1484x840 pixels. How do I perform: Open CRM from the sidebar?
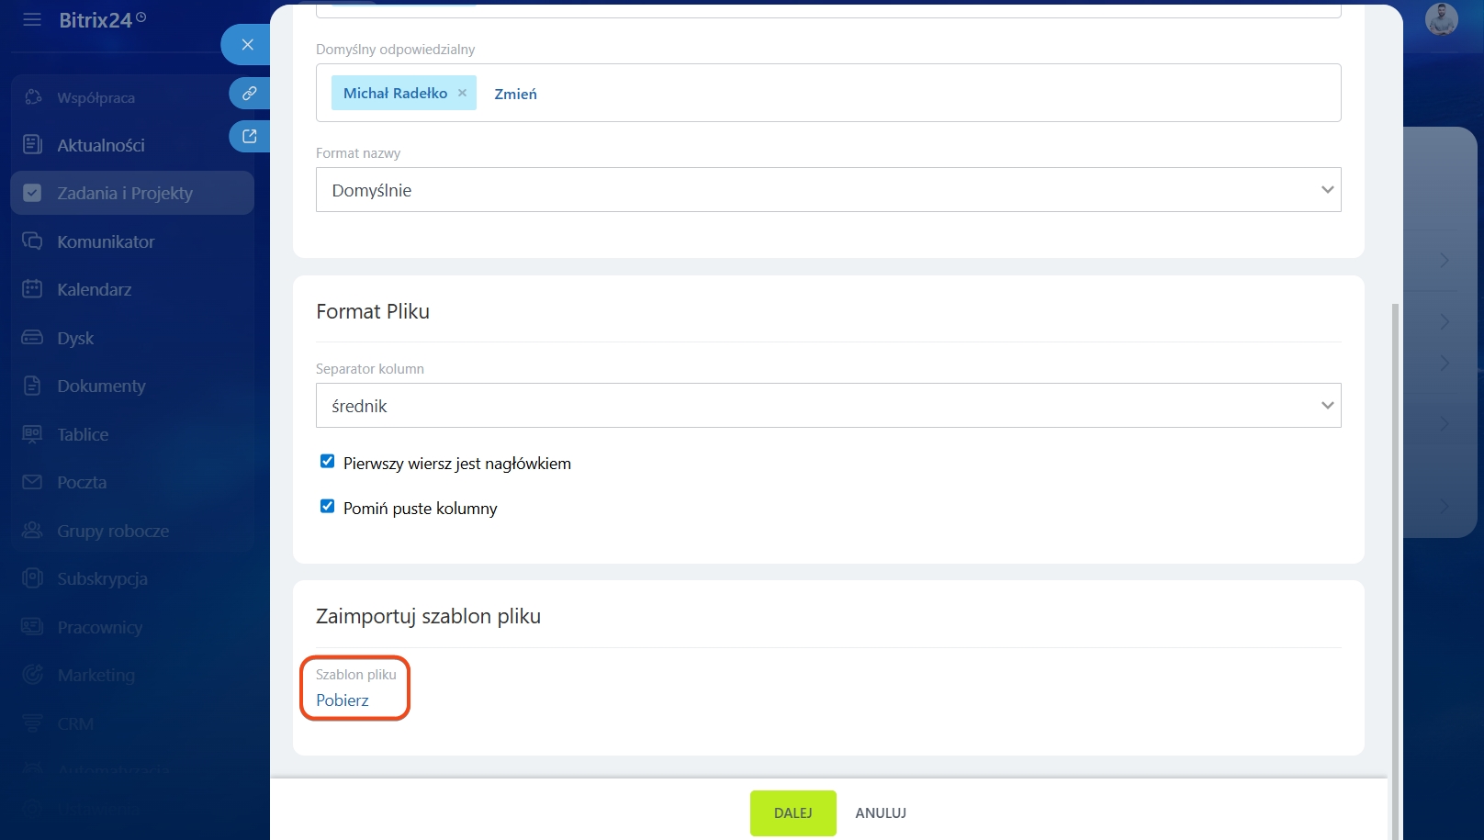tap(75, 723)
